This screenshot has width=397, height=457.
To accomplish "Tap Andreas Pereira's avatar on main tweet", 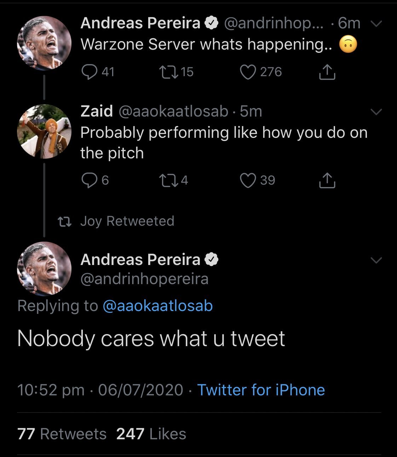I will tap(44, 269).
